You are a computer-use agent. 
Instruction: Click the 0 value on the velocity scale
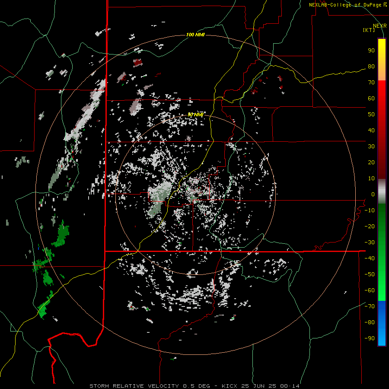tap(373, 194)
